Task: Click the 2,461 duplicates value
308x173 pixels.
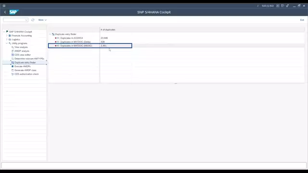Action: click(x=103, y=46)
